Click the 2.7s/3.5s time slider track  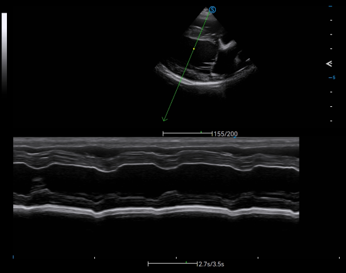[x=172, y=264]
